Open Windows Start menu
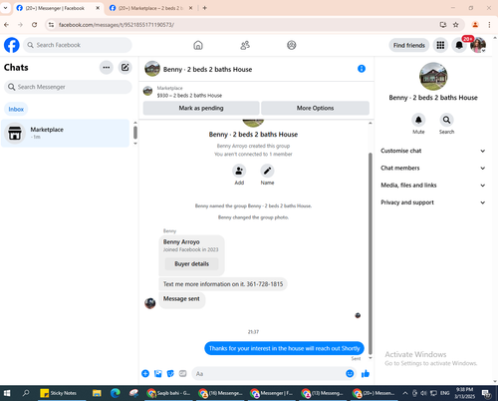Screen dimensions: 498x401 click(7, 393)
